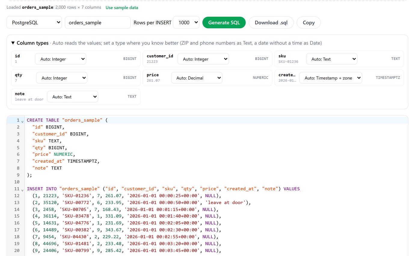This screenshot has height=256, width=415.
Task: Click the Use sample data link
Action: pos(122,8)
